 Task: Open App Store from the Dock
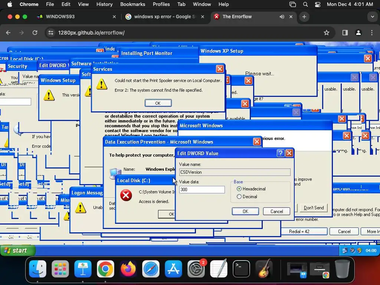[x=173, y=269]
